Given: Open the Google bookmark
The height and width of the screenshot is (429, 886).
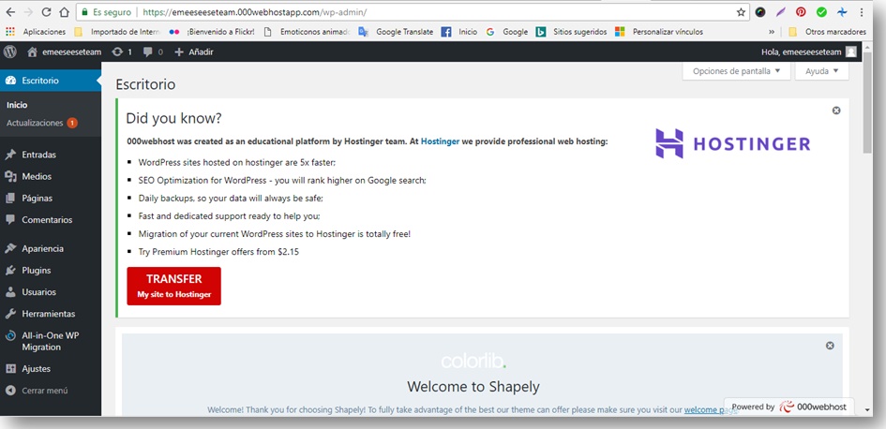Looking at the screenshot, I should click(x=507, y=32).
